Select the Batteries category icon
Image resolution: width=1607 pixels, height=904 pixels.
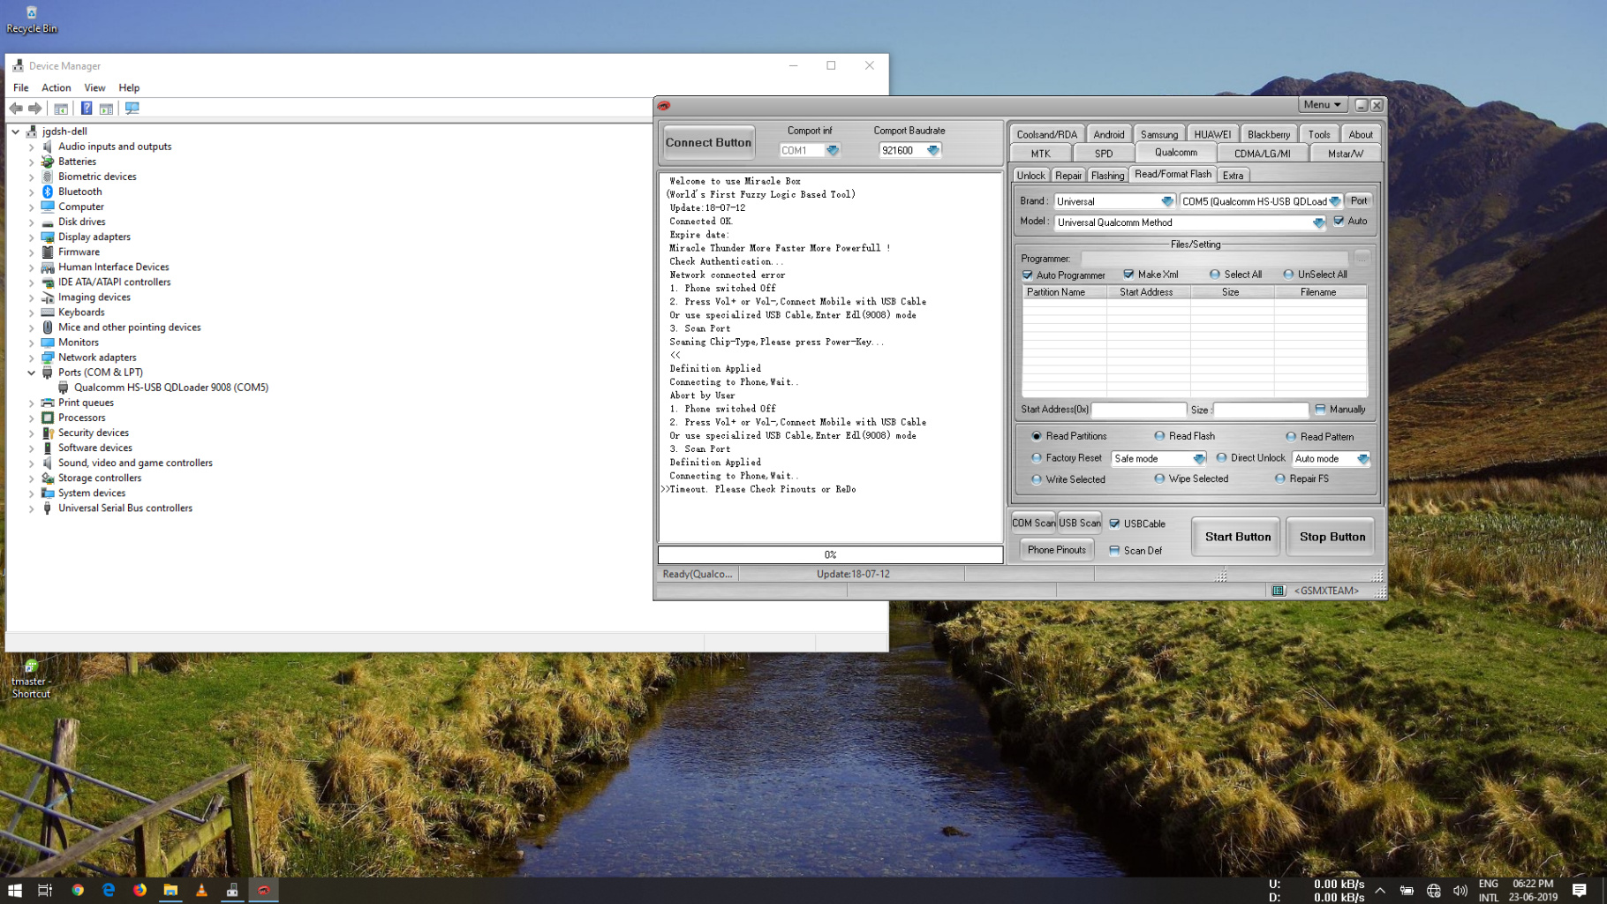(48, 162)
